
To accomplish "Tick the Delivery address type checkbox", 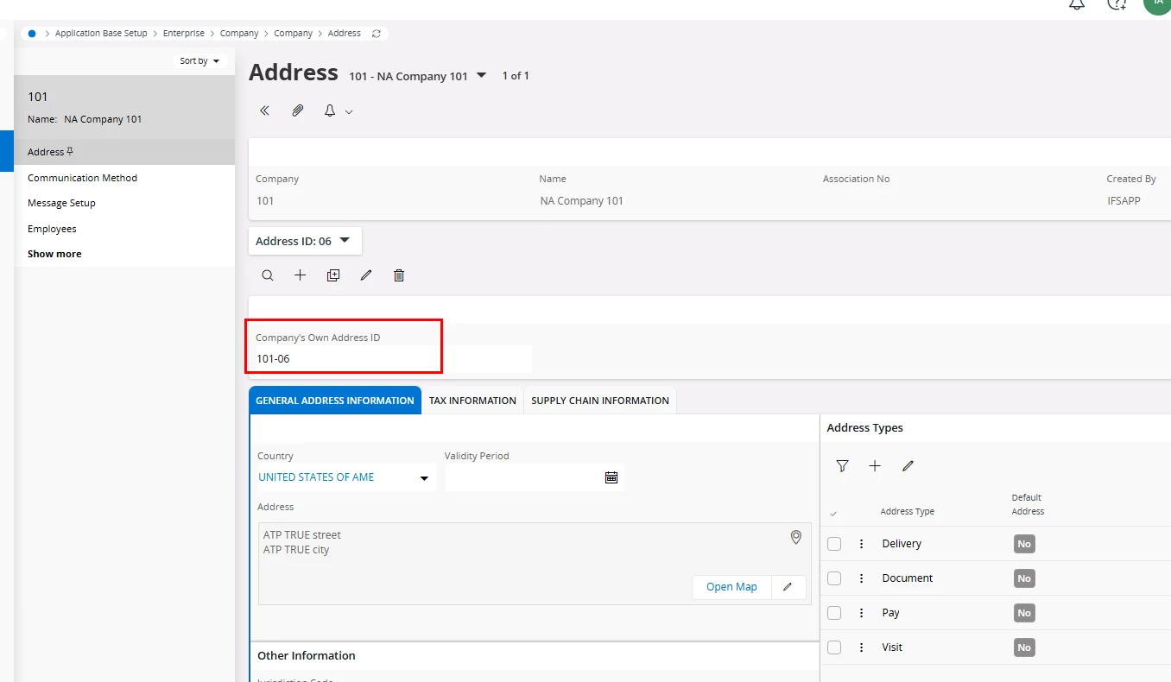I will pos(834,544).
